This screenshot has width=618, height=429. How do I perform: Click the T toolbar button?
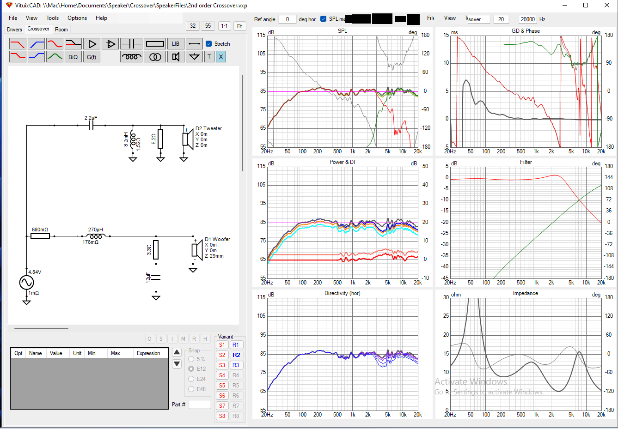coord(209,57)
